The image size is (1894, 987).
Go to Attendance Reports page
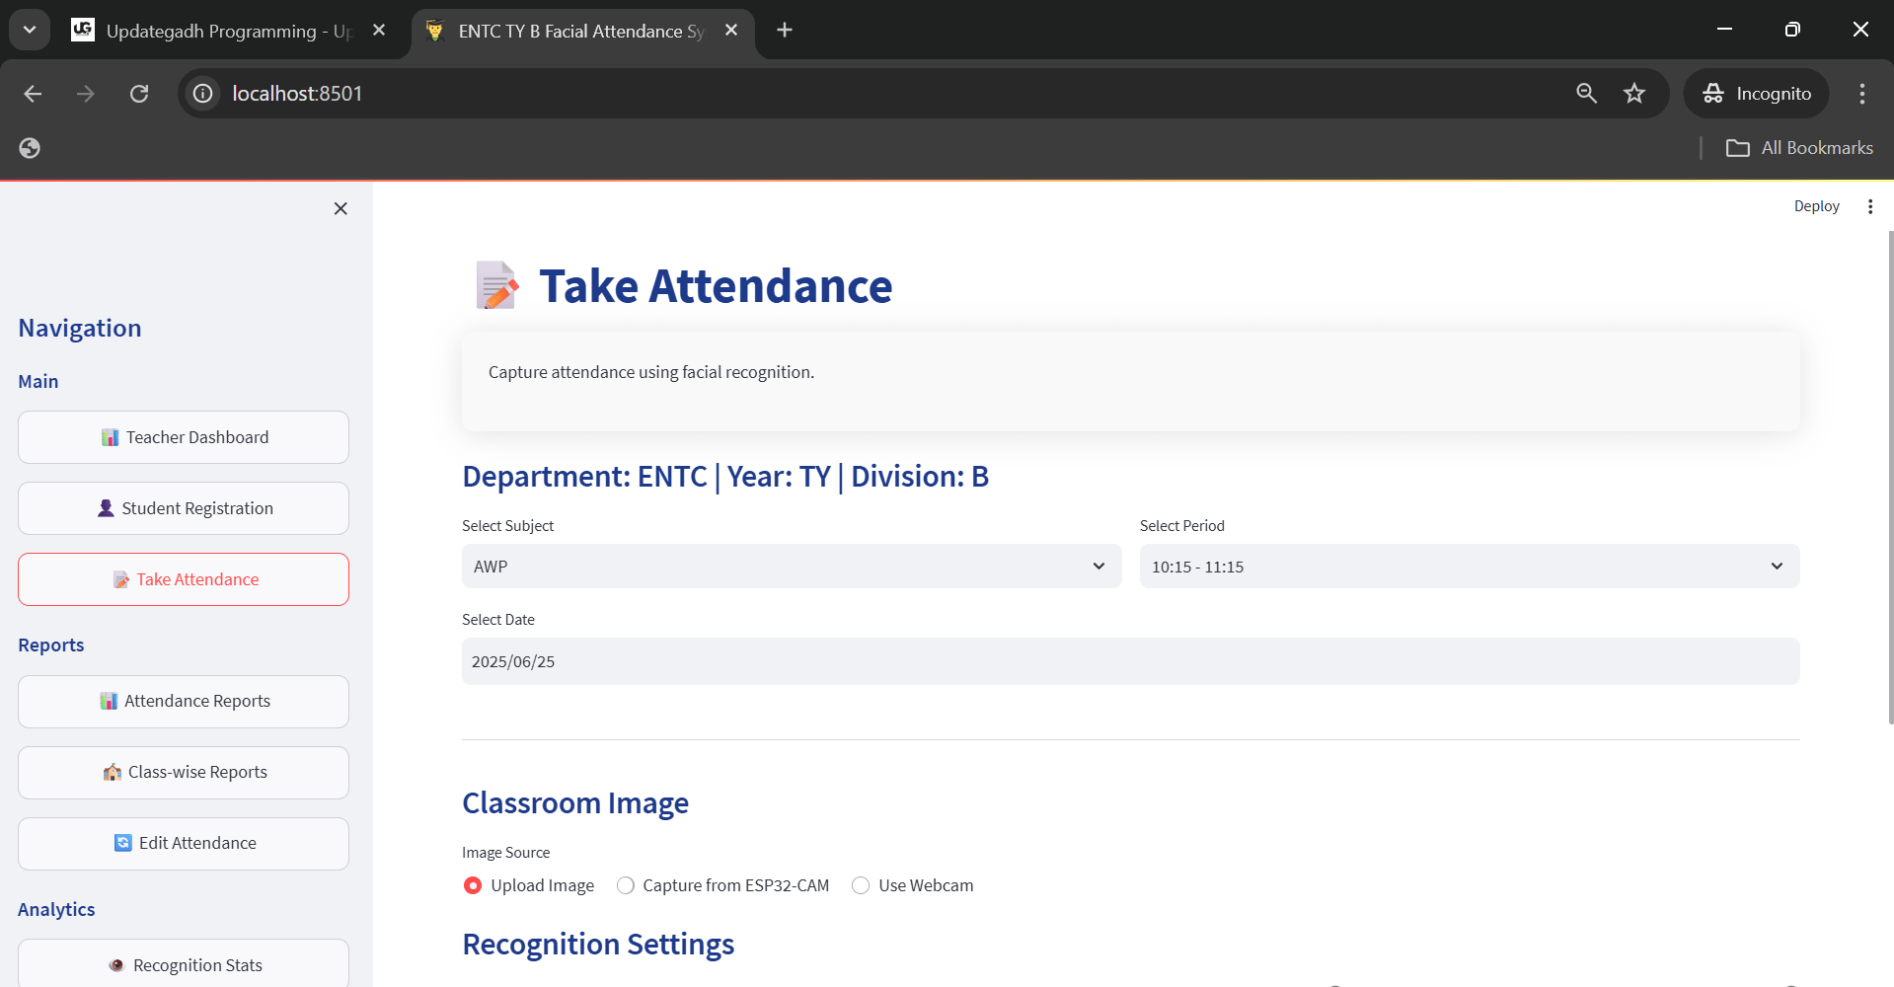(x=184, y=701)
